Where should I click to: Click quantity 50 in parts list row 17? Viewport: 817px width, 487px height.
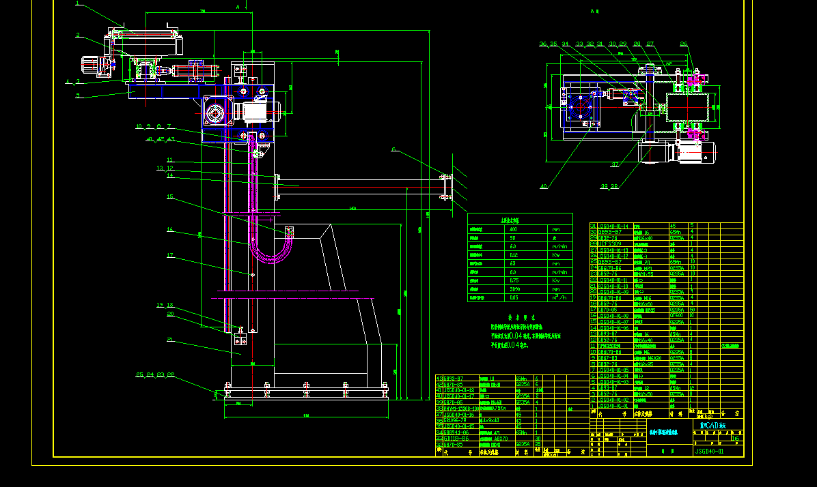692,310
